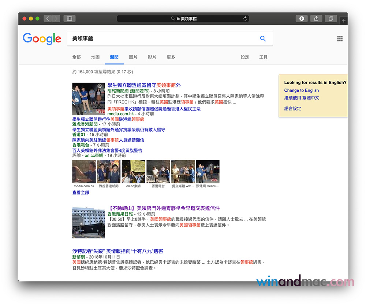Click the Change to English link
This screenshot has height=305, width=366.
(x=301, y=90)
